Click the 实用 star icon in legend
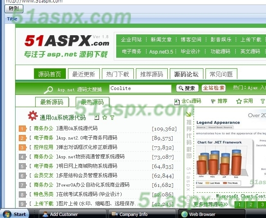The width and height of the screenshot is (266, 218). coord(239,101)
